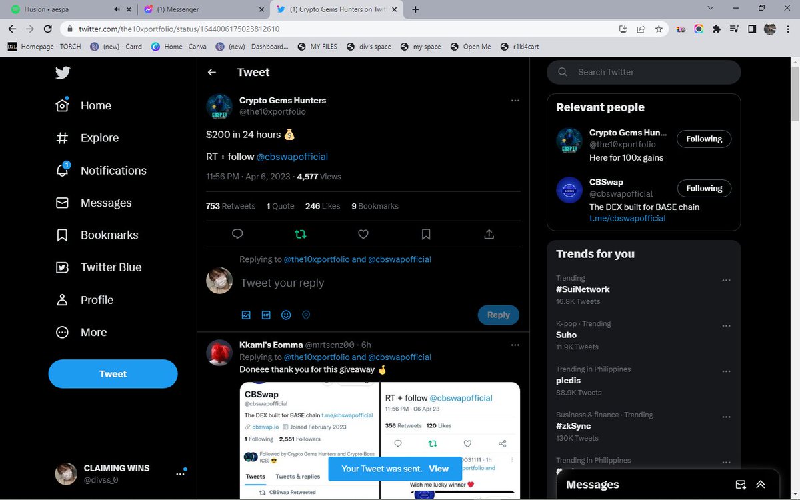Screen dimensions: 800x500
Task: Bookmark the main tweet
Action: click(x=426, y=234)
